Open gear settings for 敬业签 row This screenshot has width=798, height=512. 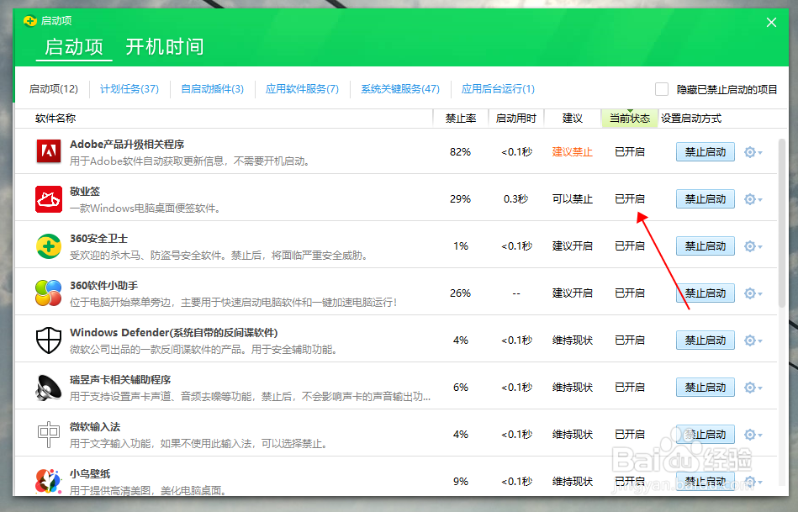tap(753, 199)
